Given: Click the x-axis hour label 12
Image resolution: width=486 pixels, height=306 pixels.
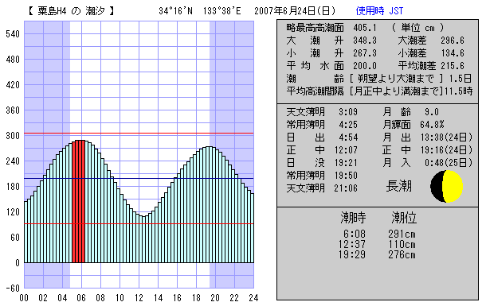Looking at the screenshot, I should click(x=139, y=297).
